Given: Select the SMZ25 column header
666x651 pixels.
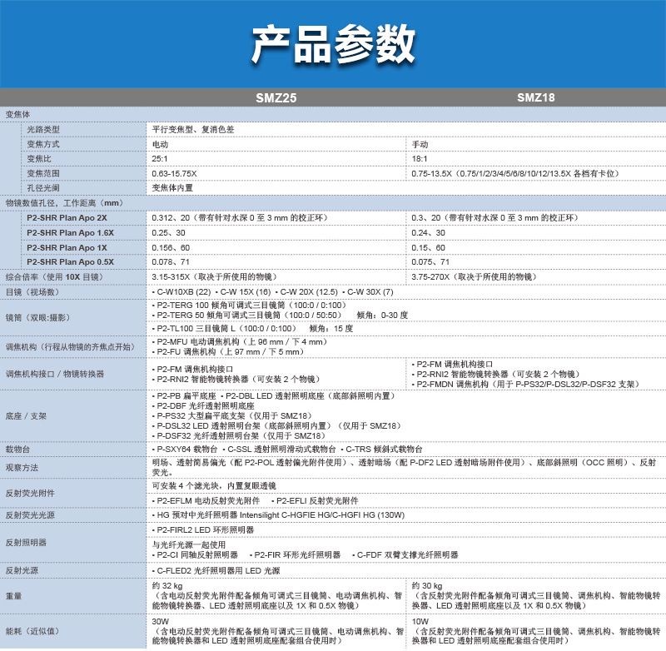Looking at the screenshot, I should pyautogui.click(x=276, y=97).
